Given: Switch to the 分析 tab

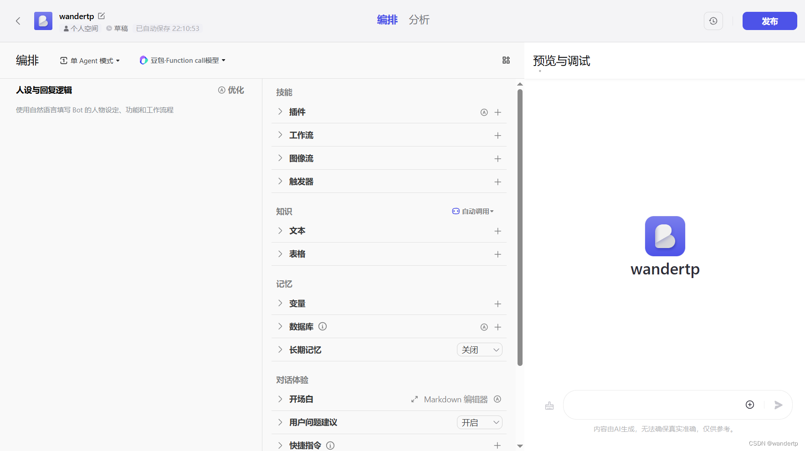Looking at the screenshot, I should coord(419,20).
